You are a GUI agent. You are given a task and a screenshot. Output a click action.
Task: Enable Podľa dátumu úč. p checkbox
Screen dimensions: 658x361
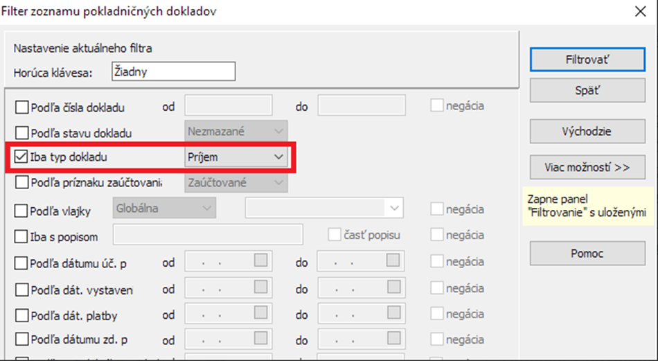pyautogui.click(x=22, y=263)
